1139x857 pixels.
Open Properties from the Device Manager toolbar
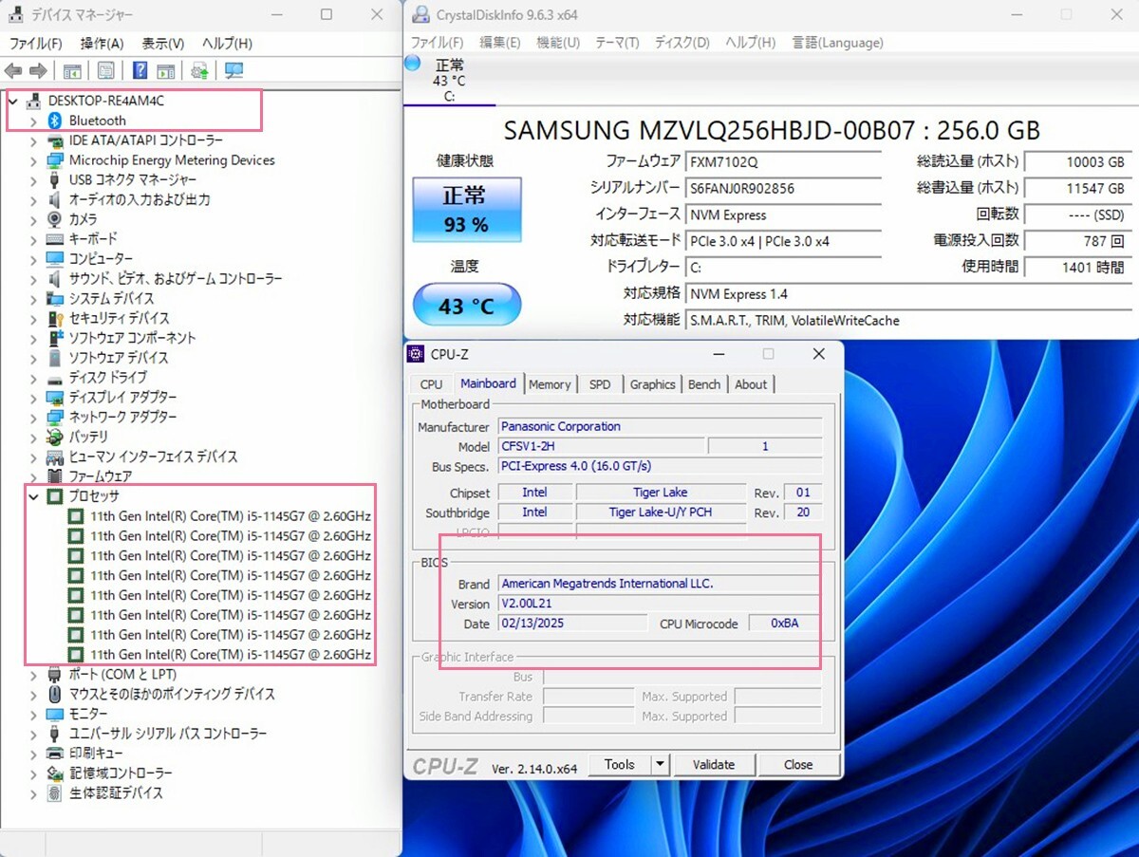[106, 71]
